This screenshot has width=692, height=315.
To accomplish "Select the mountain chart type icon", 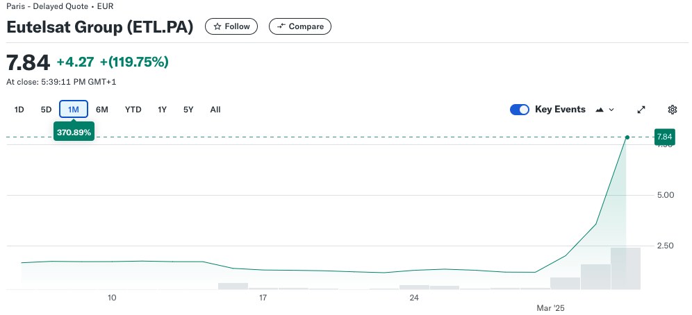I will click(600, 110).
